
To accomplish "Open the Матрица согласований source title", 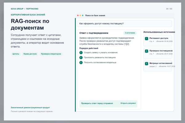I will point(161,63).
